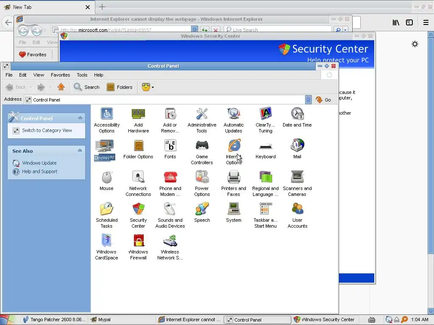Open the Start button
The image size is (434, 325).
(x=8, y=320)
